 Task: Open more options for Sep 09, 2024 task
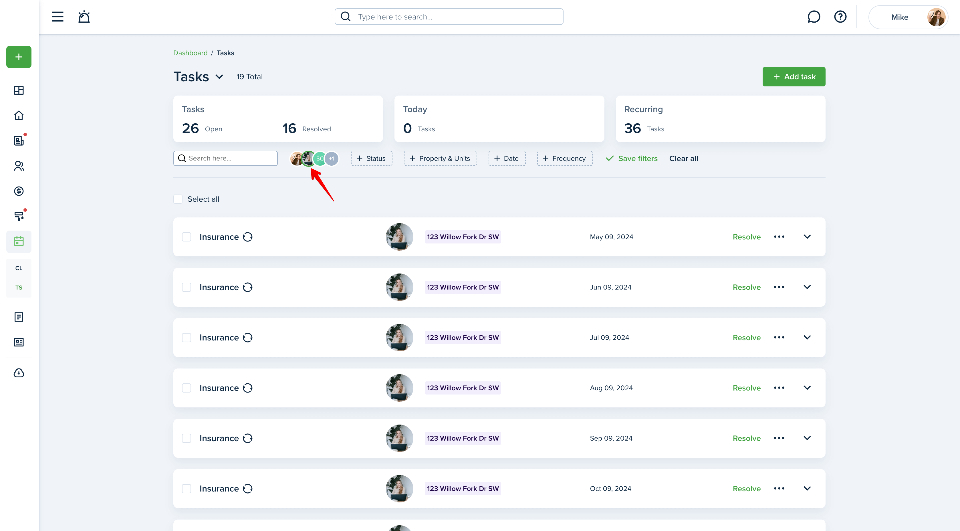click(x=779, y=438)
